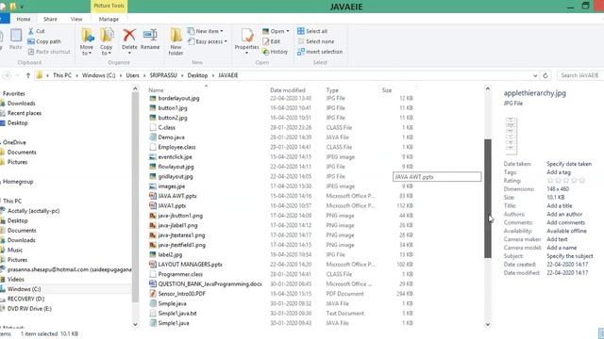Click the Search JAVAEIE box

(x=580, y=75)
